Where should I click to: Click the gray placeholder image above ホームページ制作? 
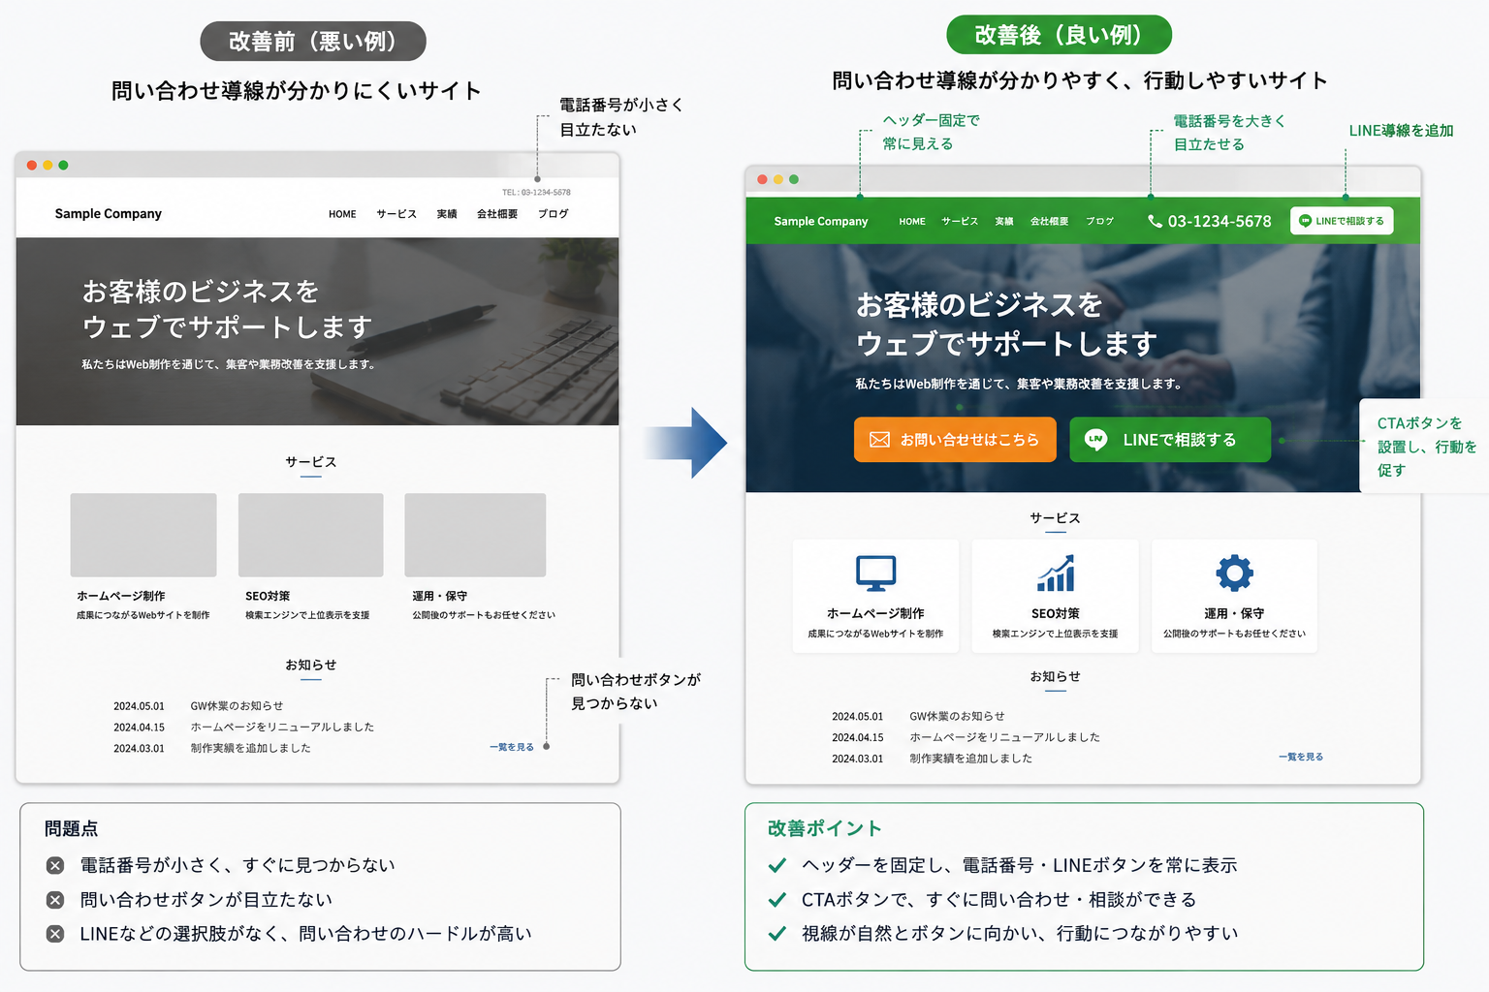[x=143, y=535]
